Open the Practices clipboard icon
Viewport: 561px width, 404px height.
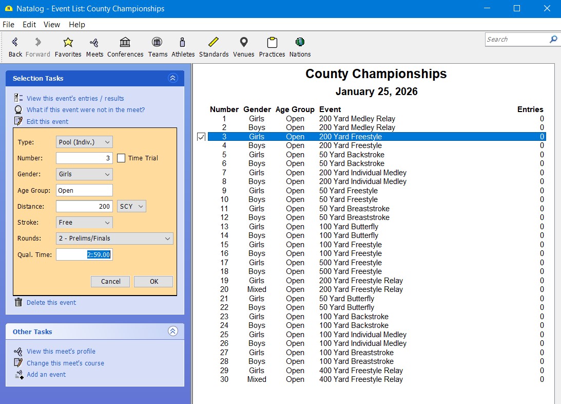(x=272, y=43)
